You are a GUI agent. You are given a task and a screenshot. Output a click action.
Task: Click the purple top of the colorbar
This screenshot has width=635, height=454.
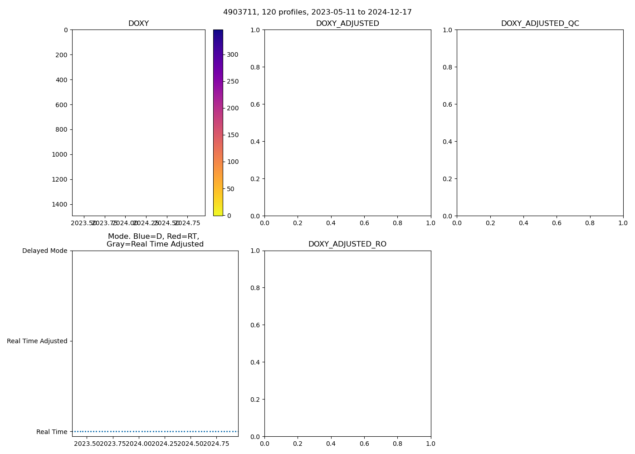tap(218, 34)
